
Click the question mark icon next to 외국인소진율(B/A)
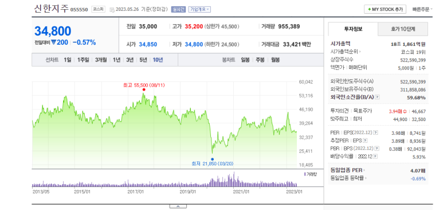point(377,98)
